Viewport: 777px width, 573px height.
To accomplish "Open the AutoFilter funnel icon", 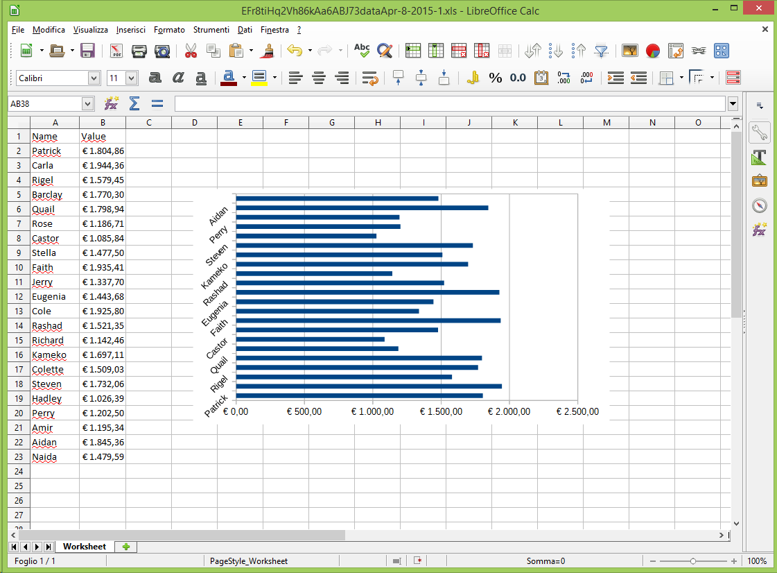I will pos(602,51).
